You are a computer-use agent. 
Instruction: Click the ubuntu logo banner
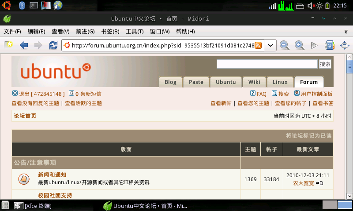click(56, 71)
